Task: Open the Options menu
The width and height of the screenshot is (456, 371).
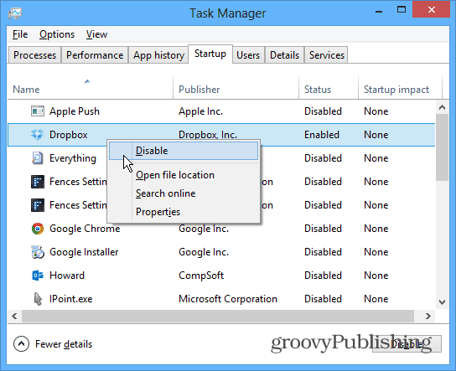Action: 57,34
